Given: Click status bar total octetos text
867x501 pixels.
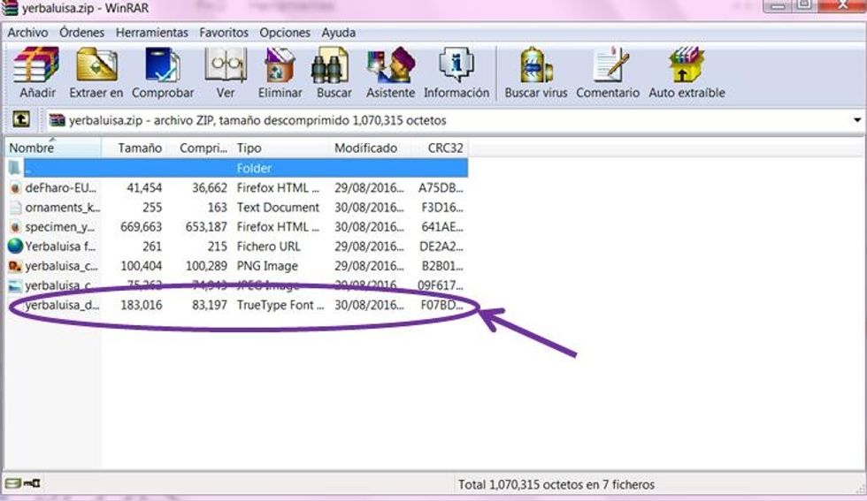Looking at the screenshot, I should 556,484.
